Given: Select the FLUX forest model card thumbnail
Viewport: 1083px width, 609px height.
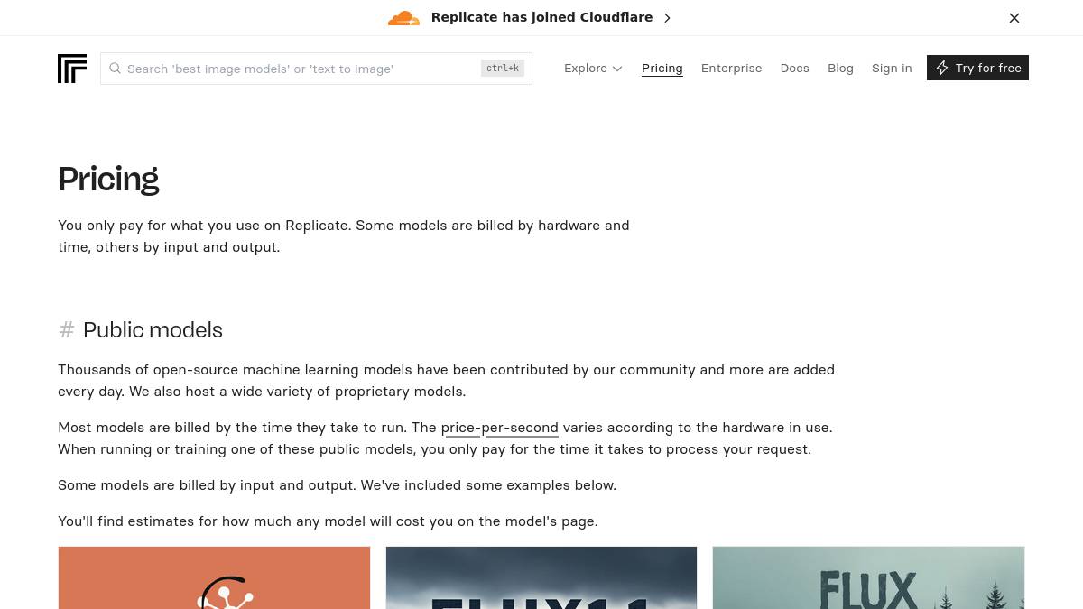Looking at the screenshot, I should point(868,577).
